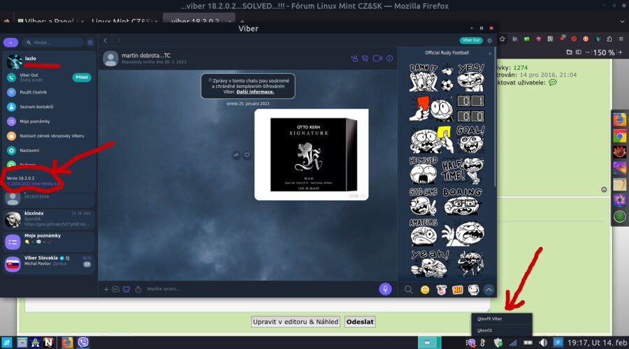Viewport: 629px width, 349px height.
Task: Open the Viber Slovakia conversation
Action: point(49,261)
